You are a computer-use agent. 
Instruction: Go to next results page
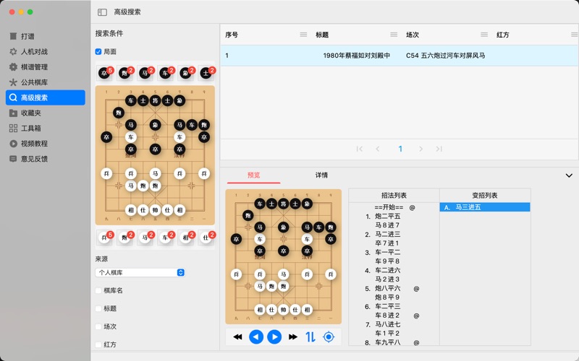[x=420, y=149]
